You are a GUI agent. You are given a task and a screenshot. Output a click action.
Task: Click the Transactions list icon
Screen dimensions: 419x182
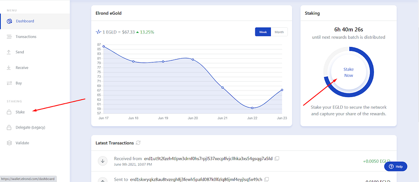9,36
